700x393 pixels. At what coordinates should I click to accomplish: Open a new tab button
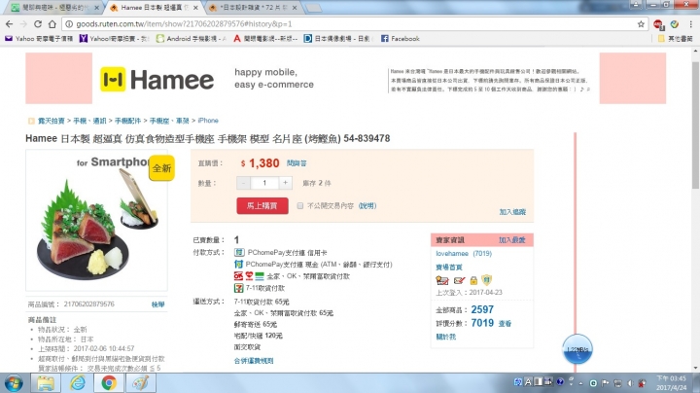[x=313, y=8]
